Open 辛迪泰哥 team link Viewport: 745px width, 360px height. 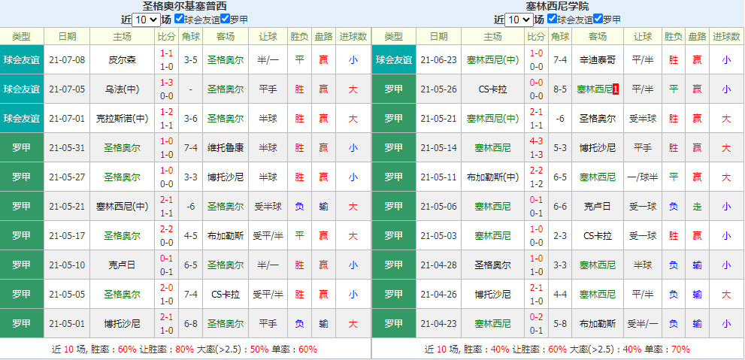coord(598,59)
